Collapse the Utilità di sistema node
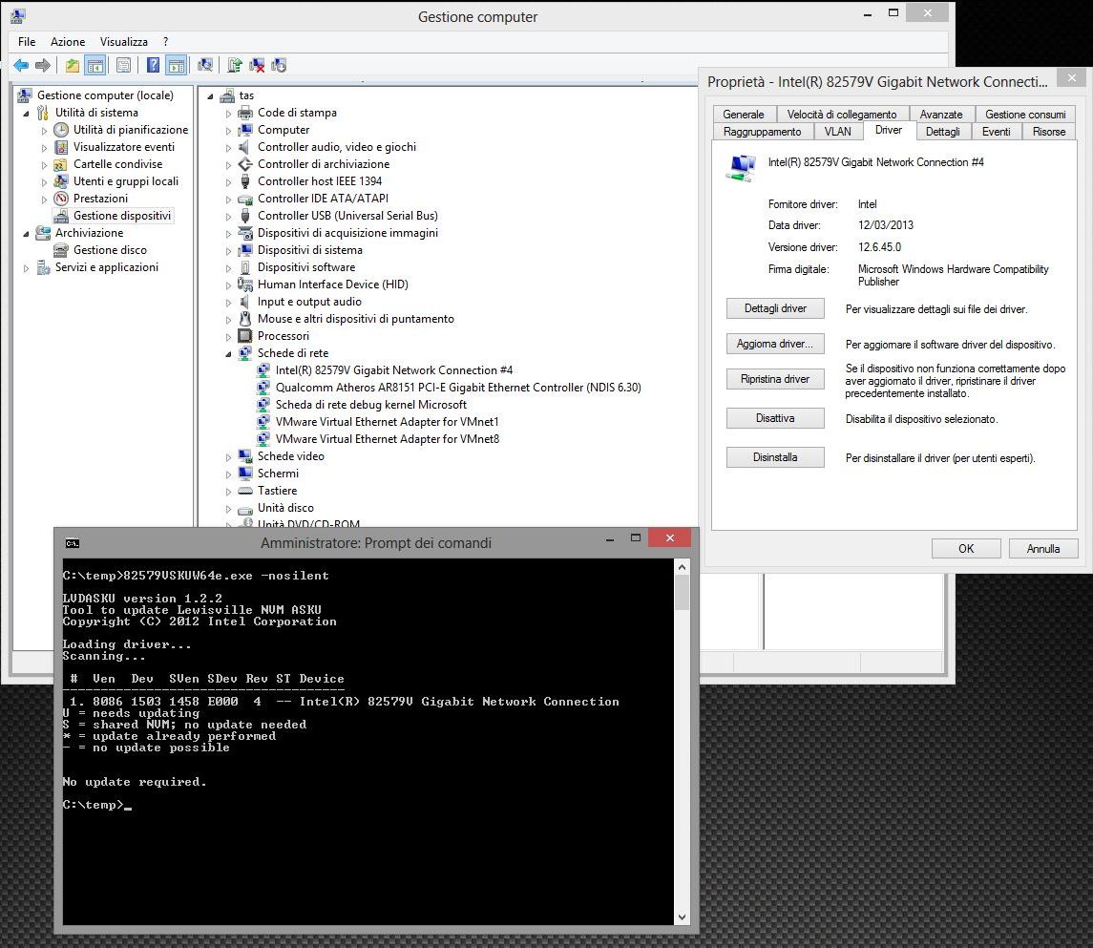 click(x=26, y=113)
